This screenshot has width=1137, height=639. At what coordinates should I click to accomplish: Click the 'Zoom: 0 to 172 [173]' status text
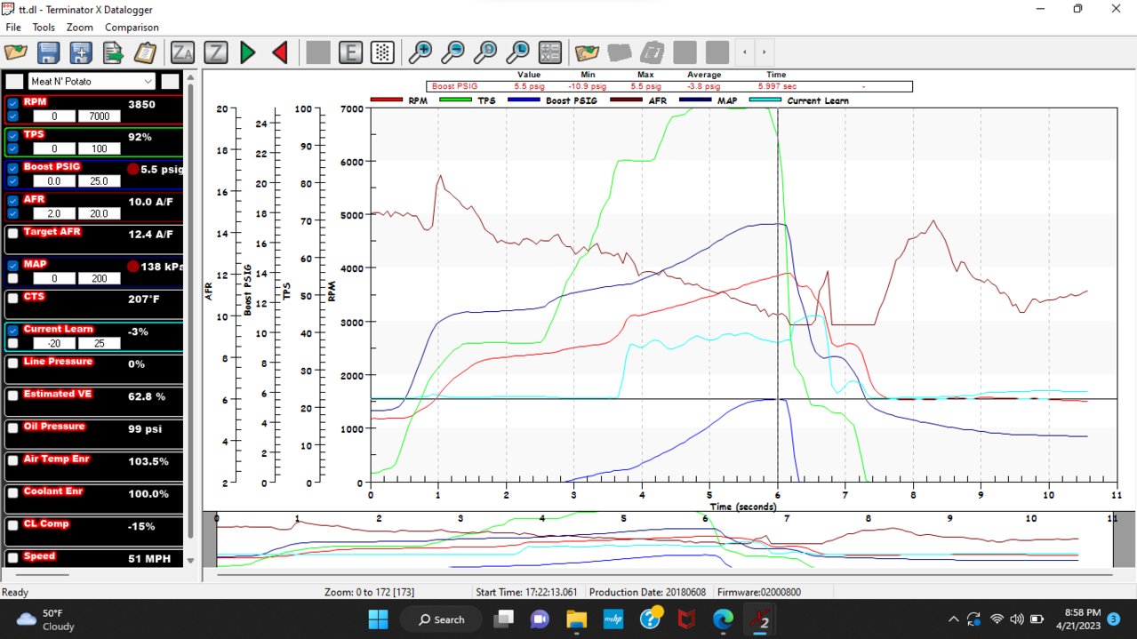coord(369,592)
